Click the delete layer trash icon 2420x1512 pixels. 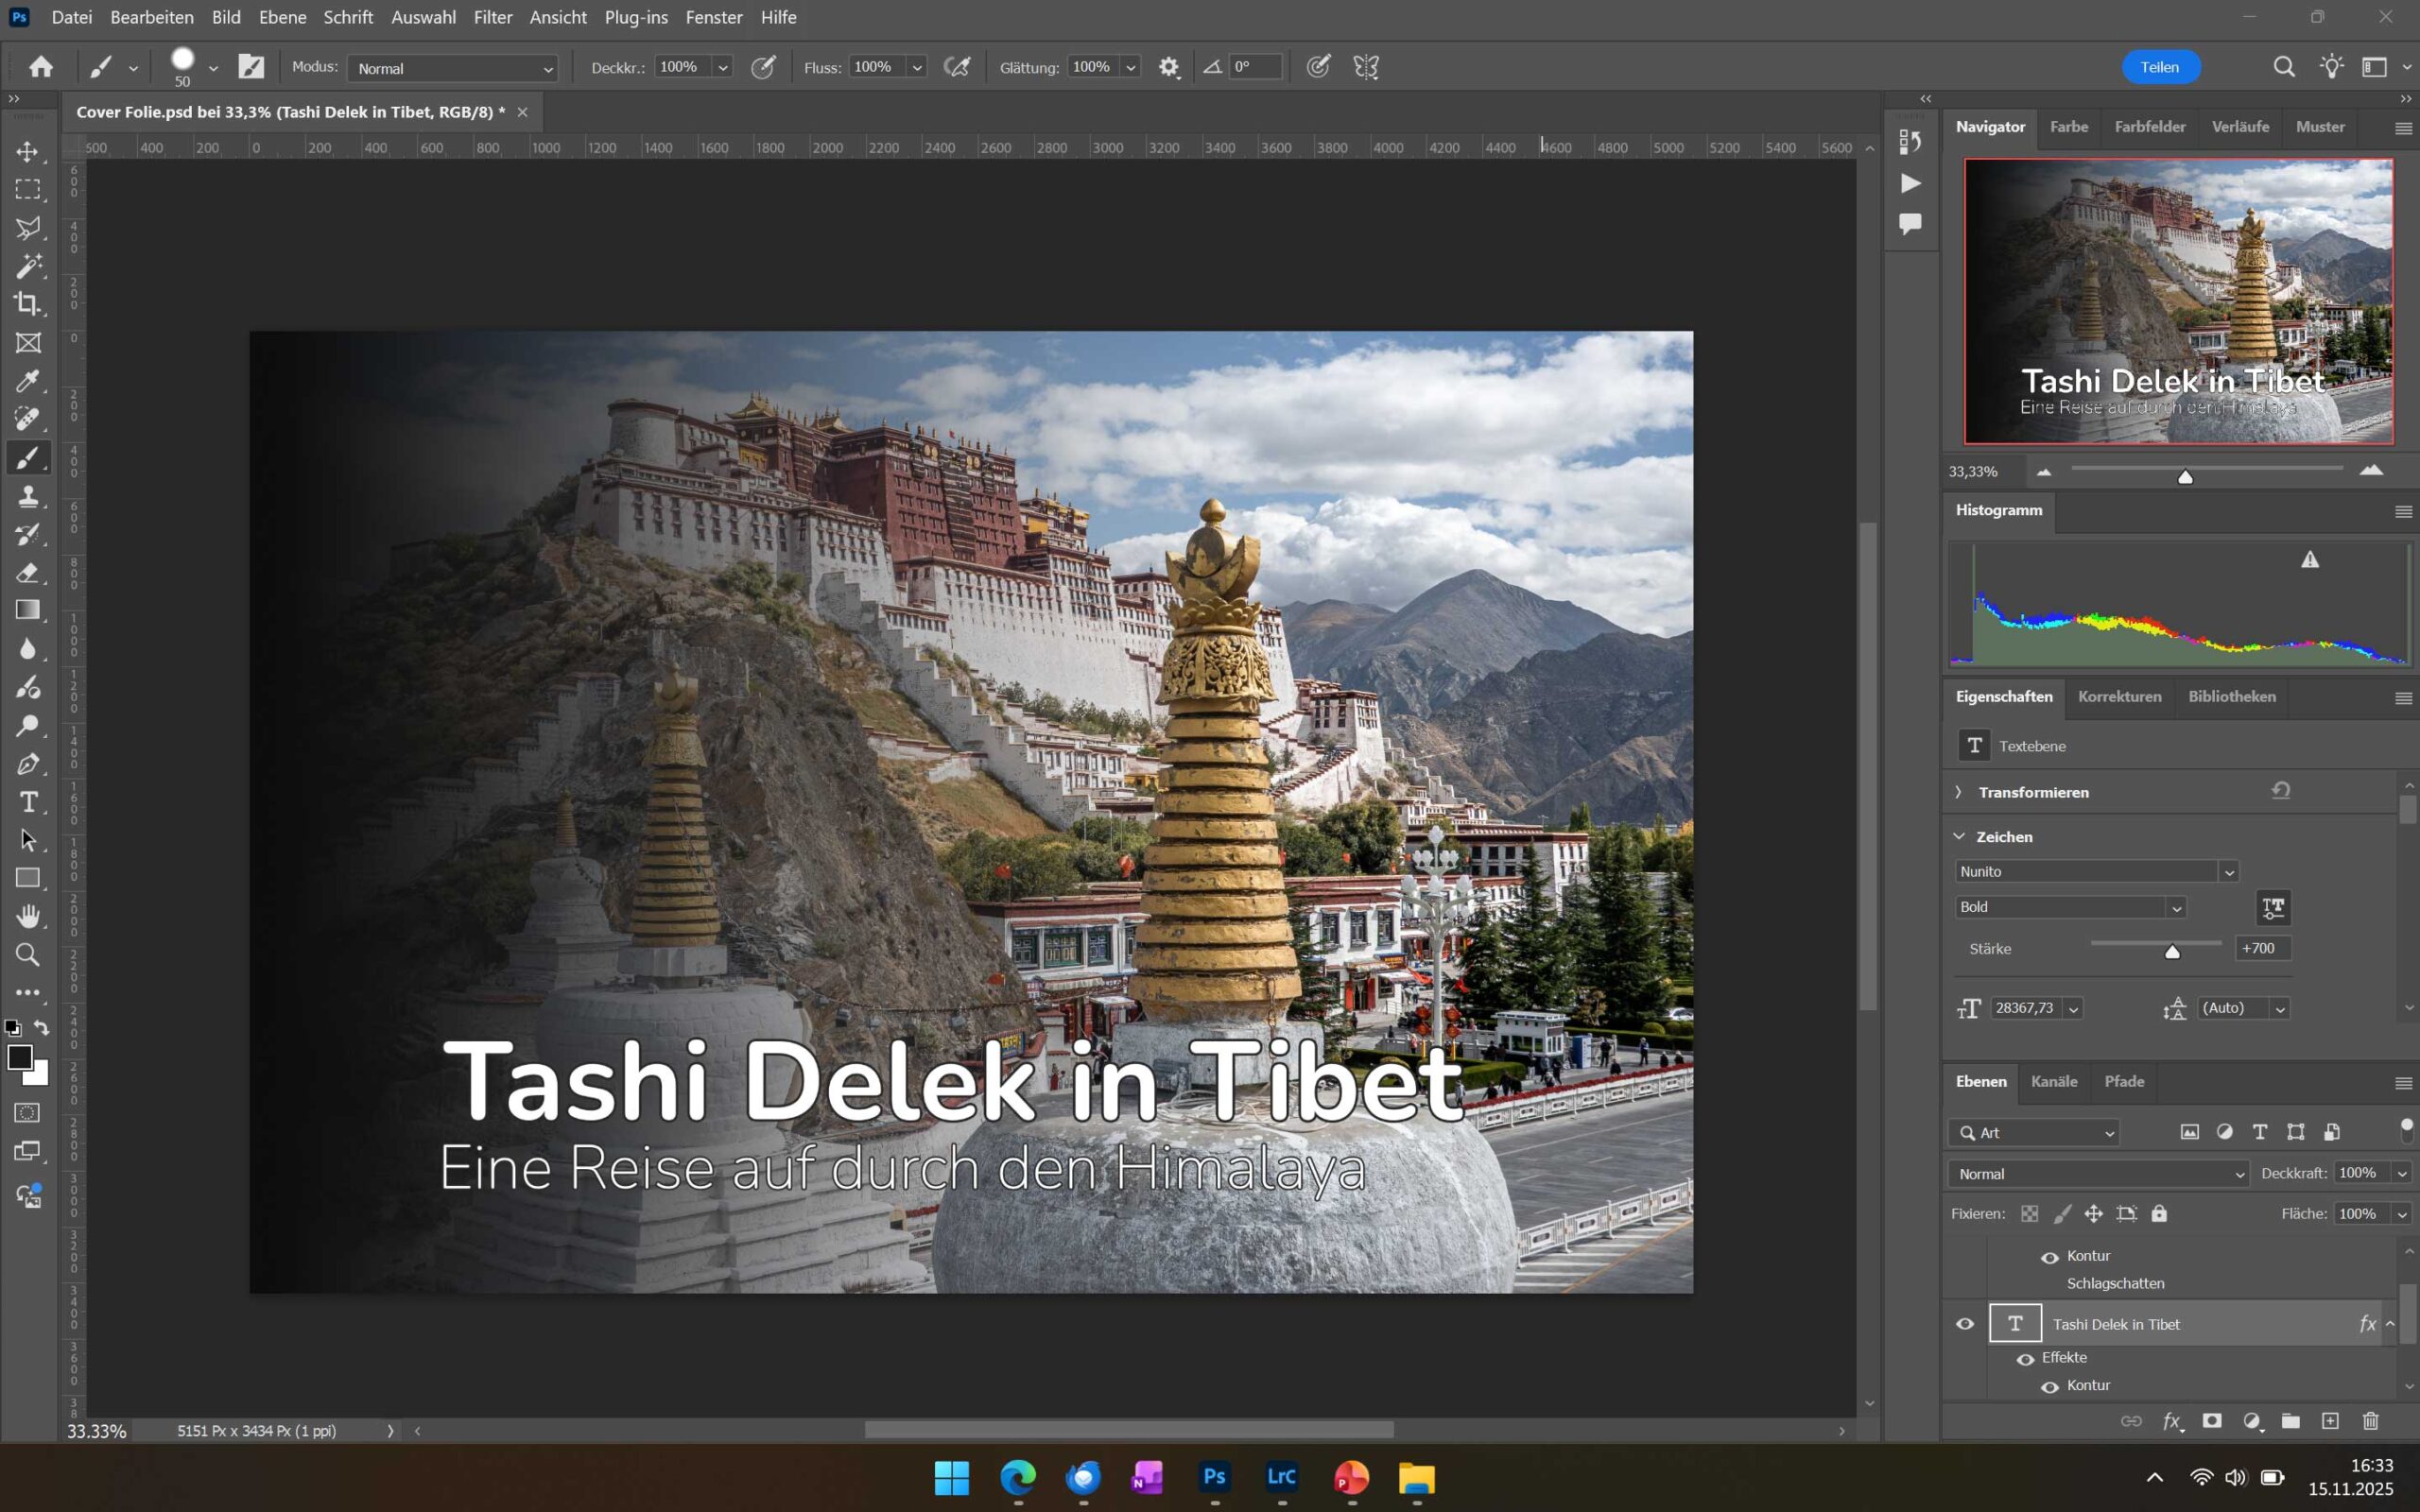(2370, 1421)
